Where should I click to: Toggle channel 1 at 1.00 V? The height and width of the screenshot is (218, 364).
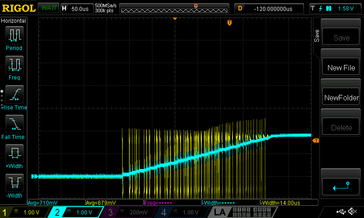pos(26,212)
